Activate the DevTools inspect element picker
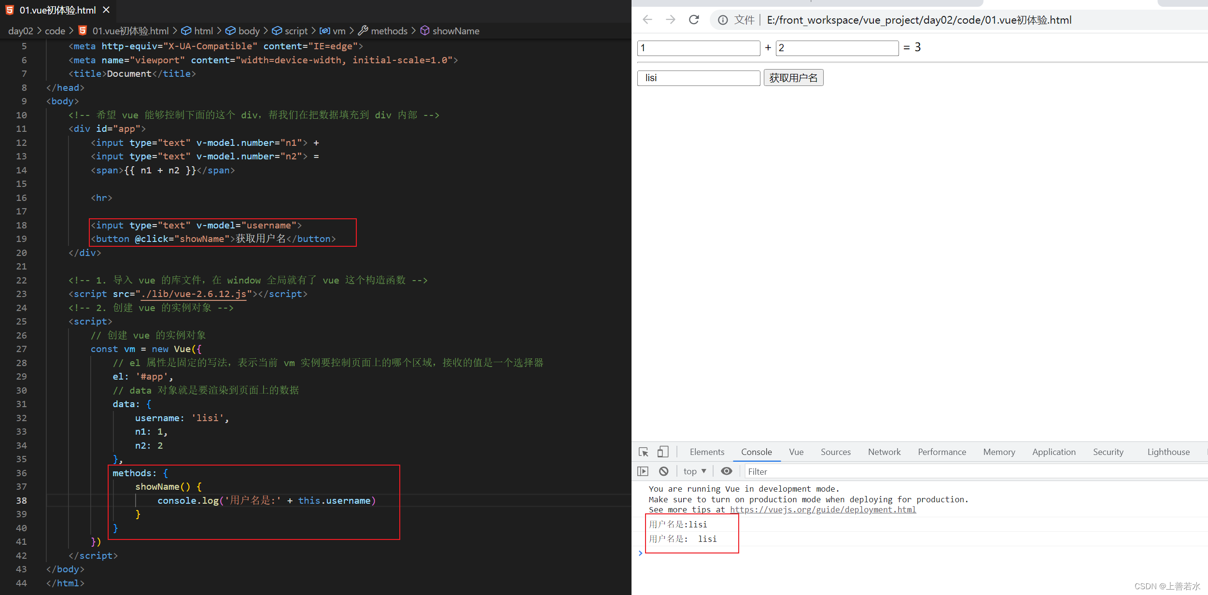The width and height of the screenshot is (1208, 595). [x=644, y=452]
